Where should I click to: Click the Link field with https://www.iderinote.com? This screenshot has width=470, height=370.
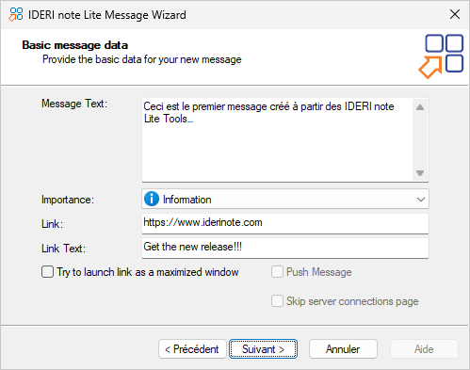pos(285,223)
